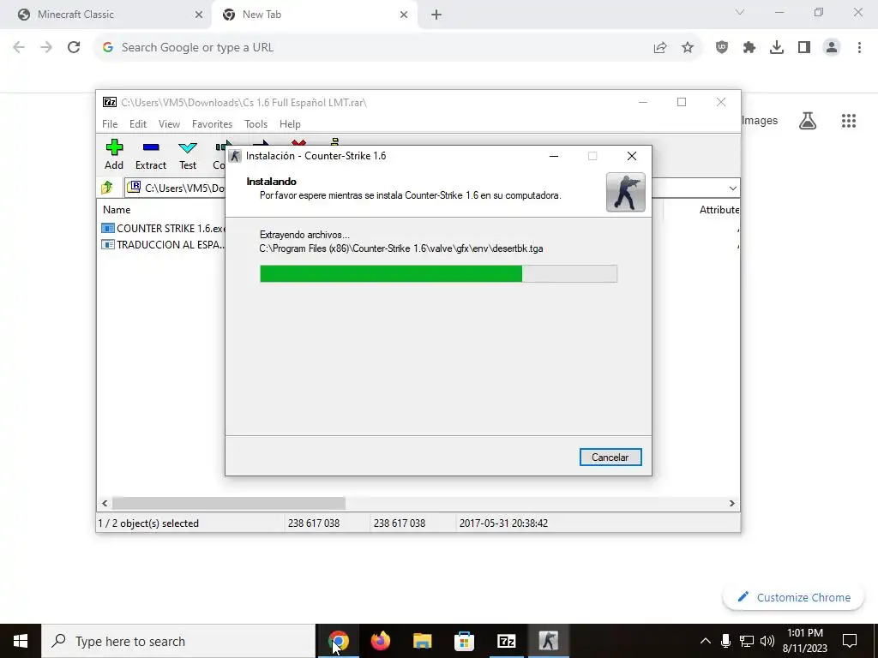The height and width of the screenshot is (658, 878).
Task: Select the New Tab tab
Action: tap(316, 15)
